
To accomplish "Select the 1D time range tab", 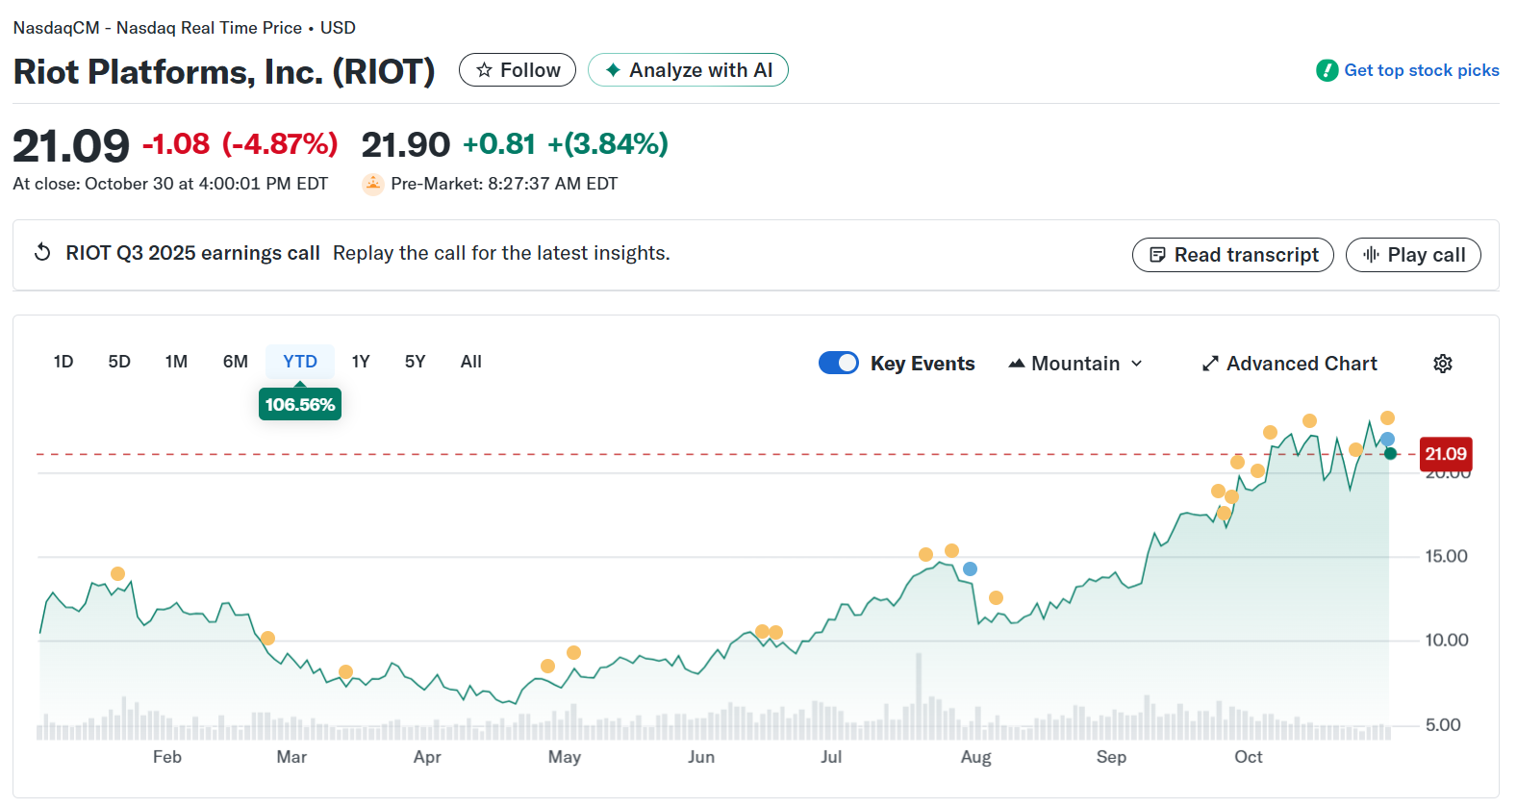I will [x=63, y=362].
